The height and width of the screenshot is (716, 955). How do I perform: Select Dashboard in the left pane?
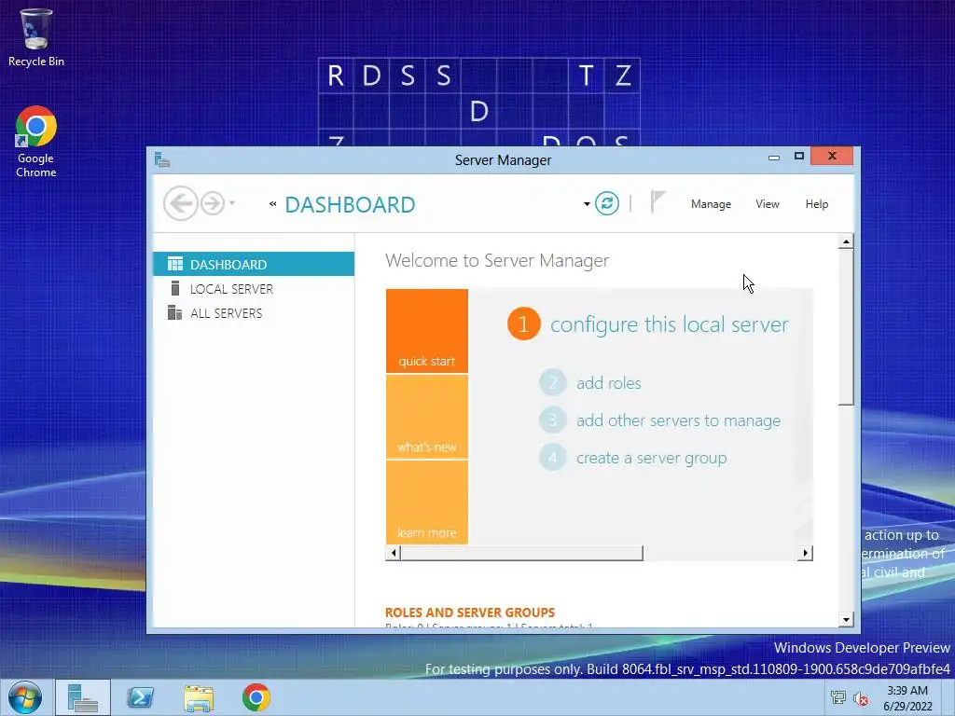[x=254, y=264]
